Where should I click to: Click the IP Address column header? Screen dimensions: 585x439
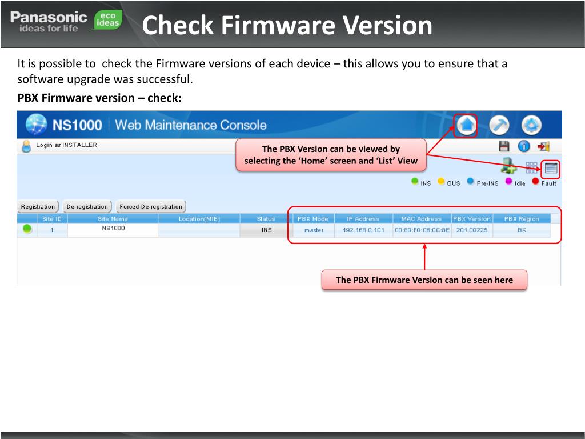click(363, 219)
